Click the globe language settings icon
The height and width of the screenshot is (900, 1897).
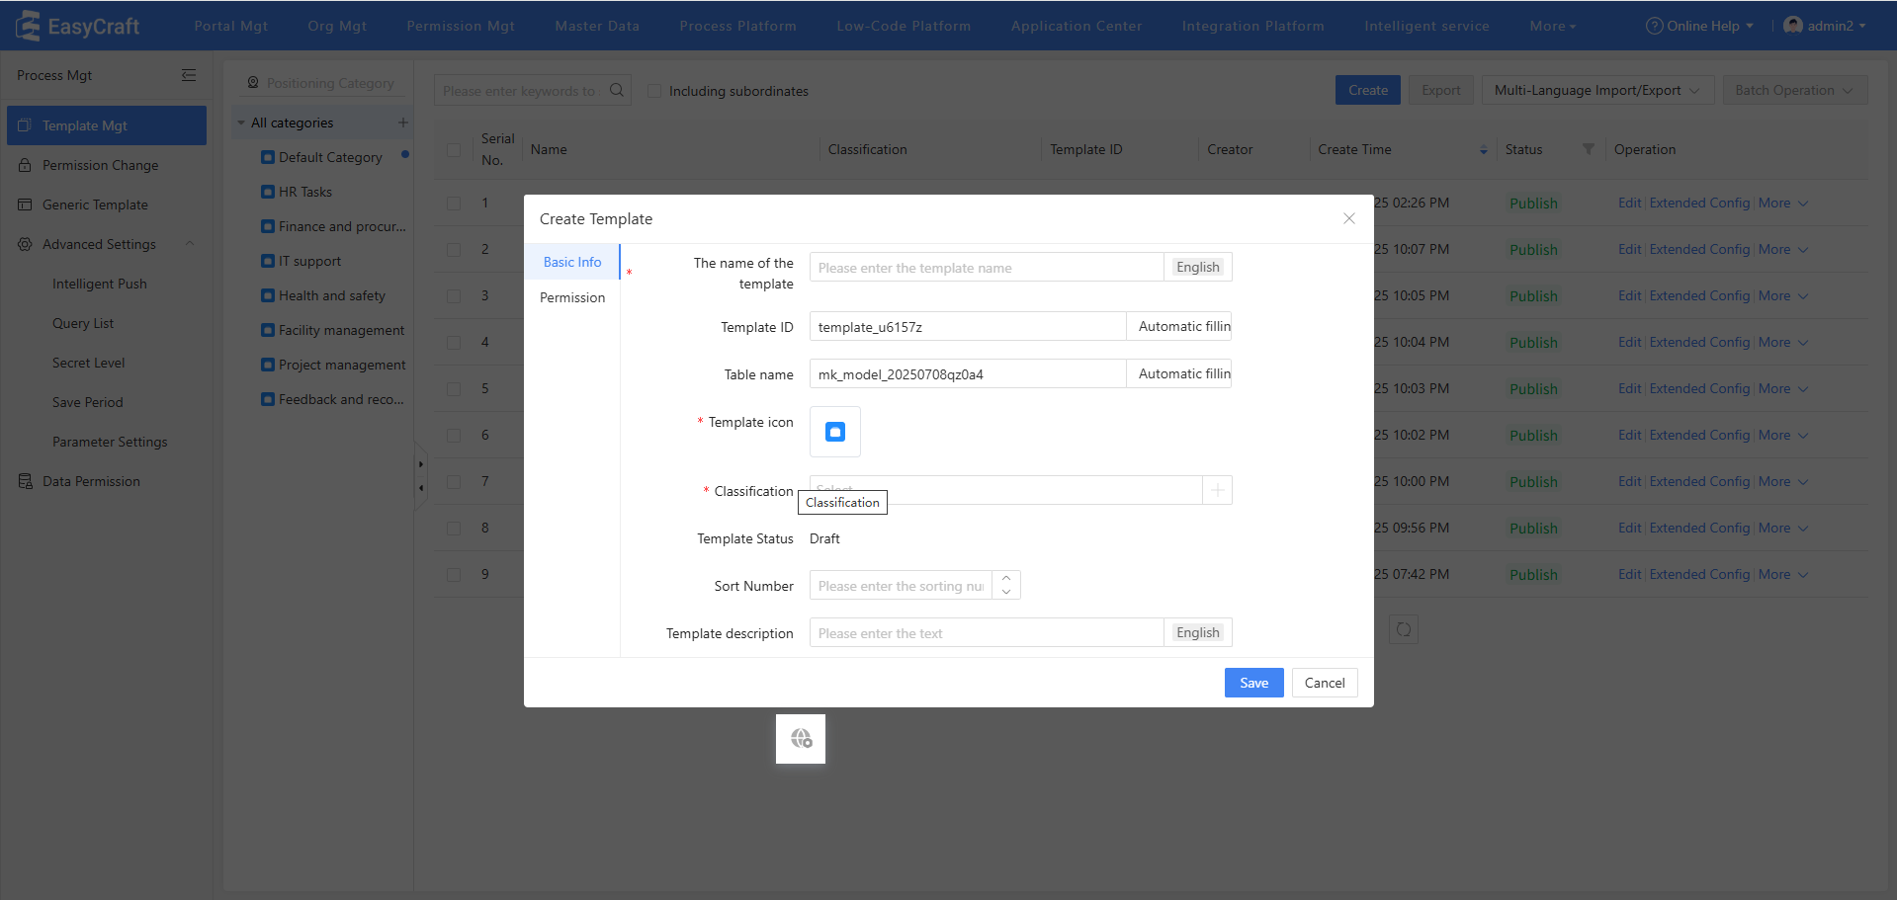[x=801, y=739]
